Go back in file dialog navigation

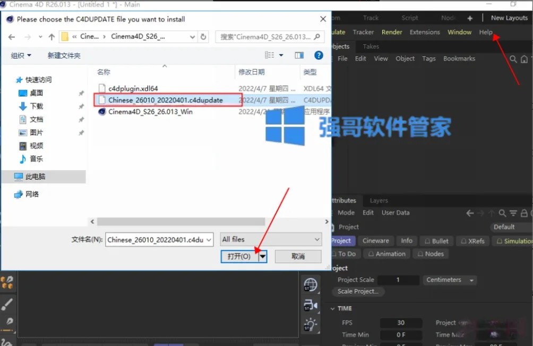tap(12, 37)
